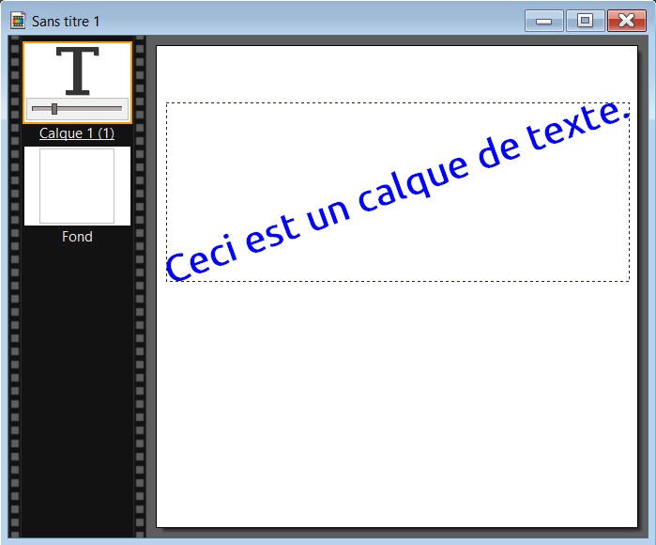This screenshot has width=656, height=545.
Task: Close the Sans titre 1 document
Action: click(626, 21)
